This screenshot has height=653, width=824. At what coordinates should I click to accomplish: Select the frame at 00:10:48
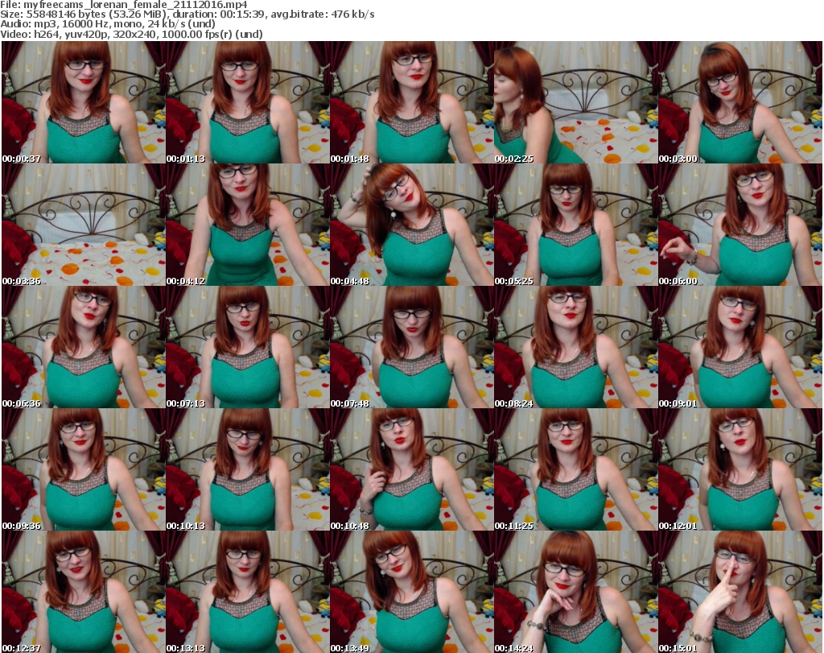click(x=411, y=469)
